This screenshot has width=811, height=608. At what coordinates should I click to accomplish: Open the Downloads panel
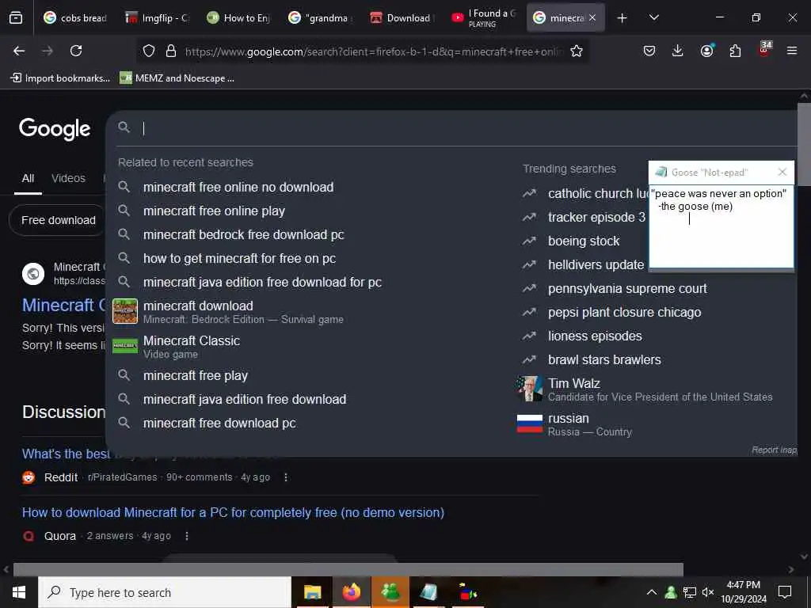pyautogui.click(x=678, y=51)
